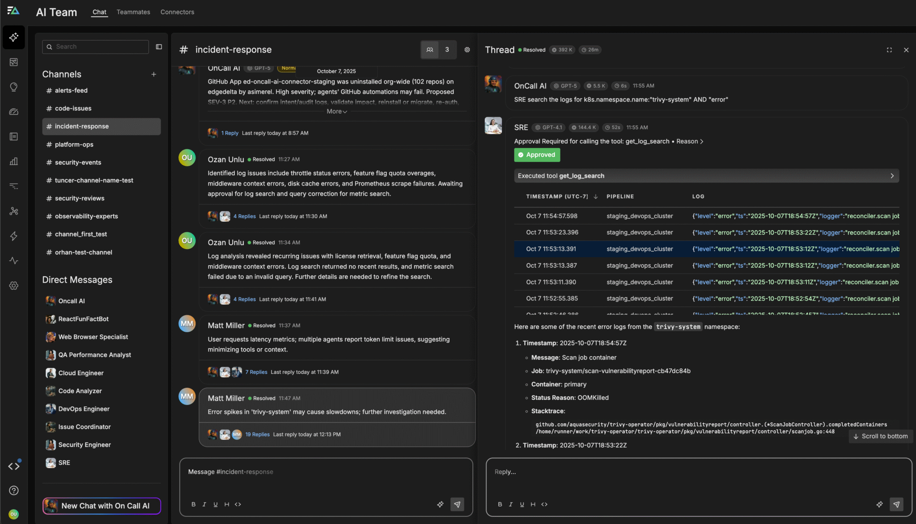The height and width of the screenshot is (524, 916).
Task: Send the thread reply with arrow icon
Action: point(896,504)
